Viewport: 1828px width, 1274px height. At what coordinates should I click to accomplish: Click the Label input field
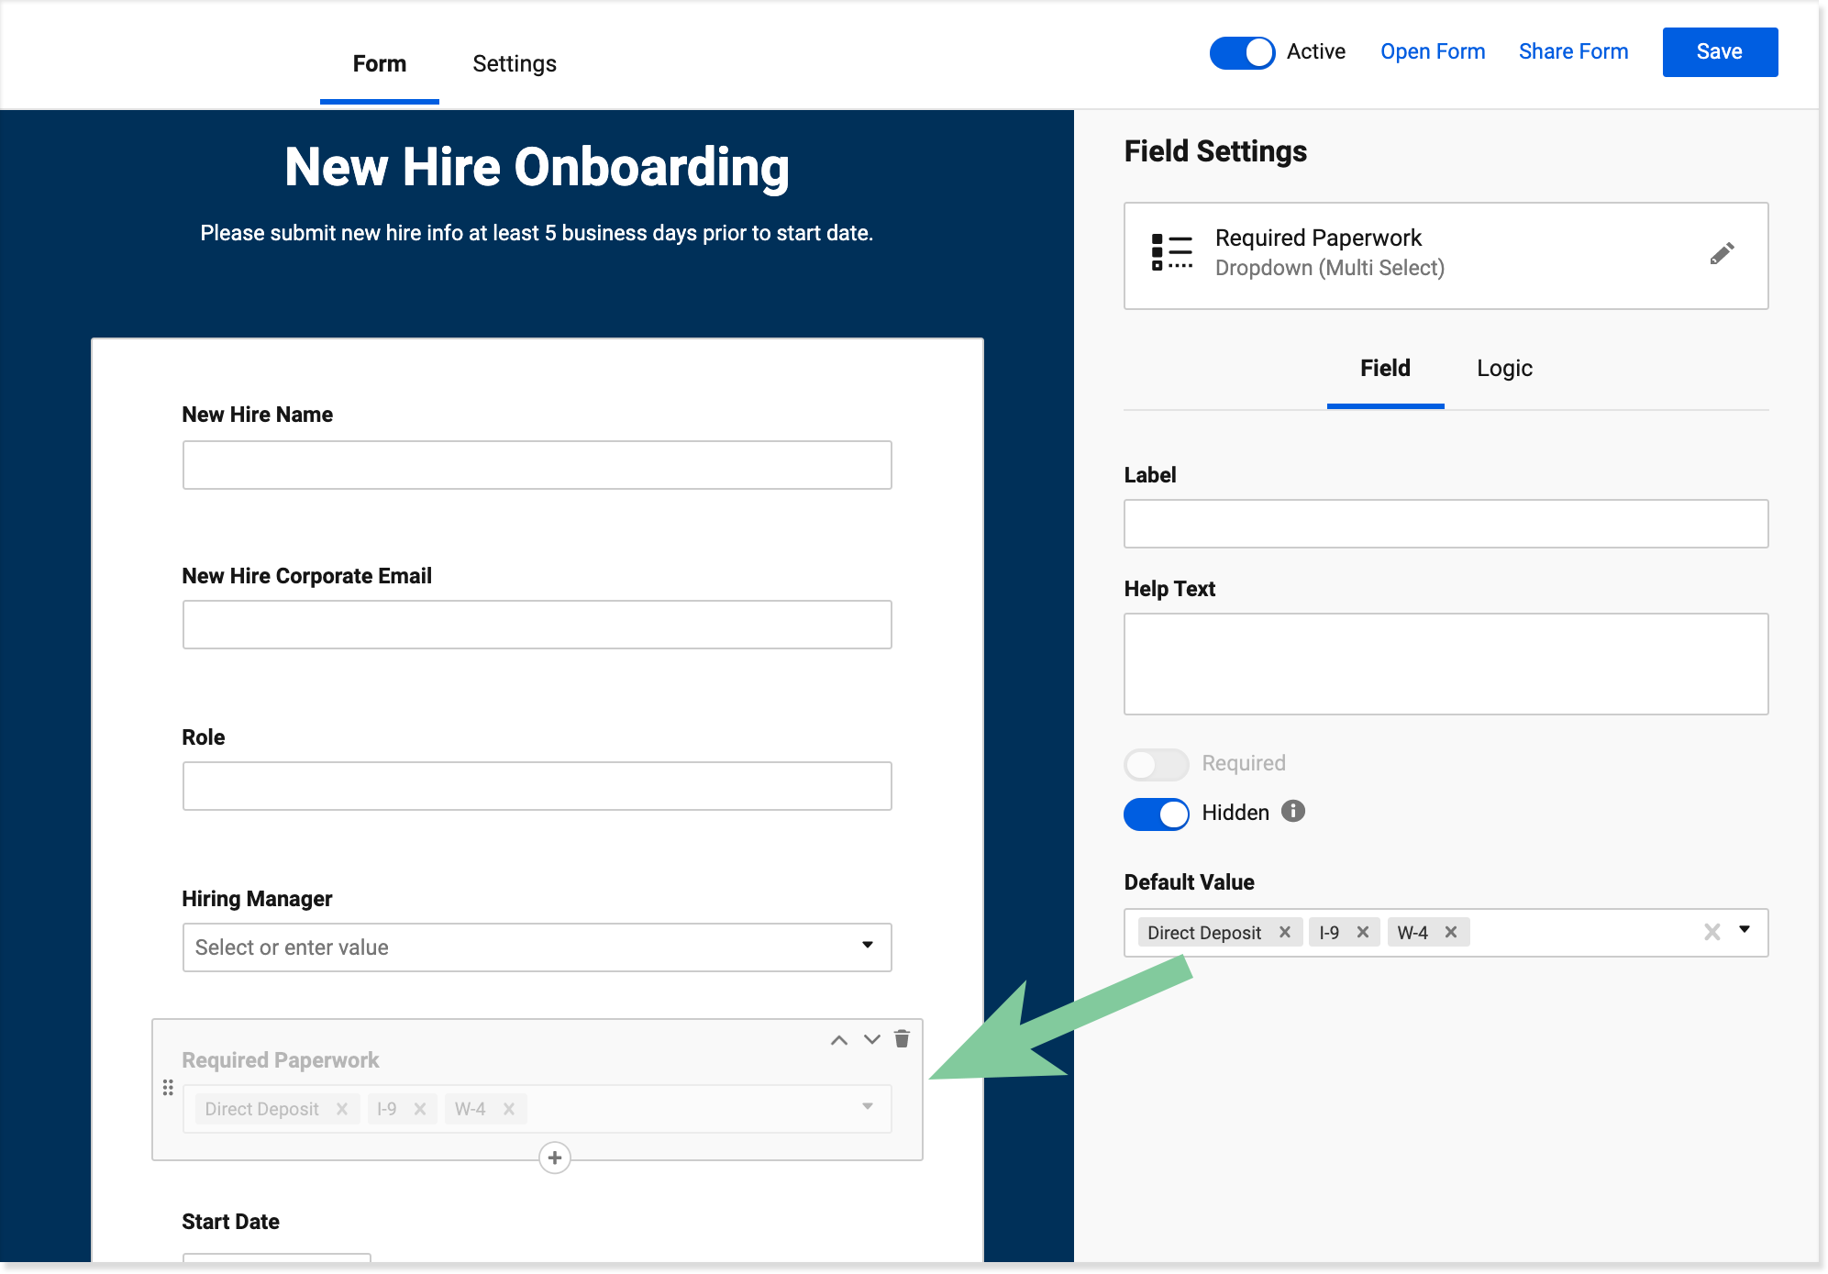click(1446, 524)
